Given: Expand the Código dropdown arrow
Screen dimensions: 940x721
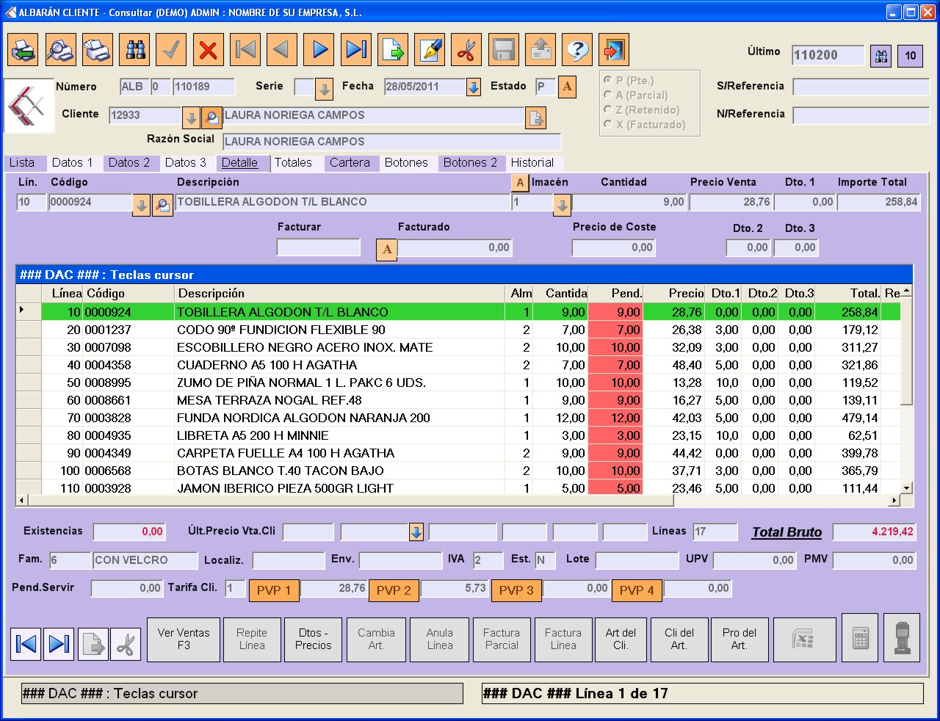Looking at the screenshot, I should (x=142, y=205).
